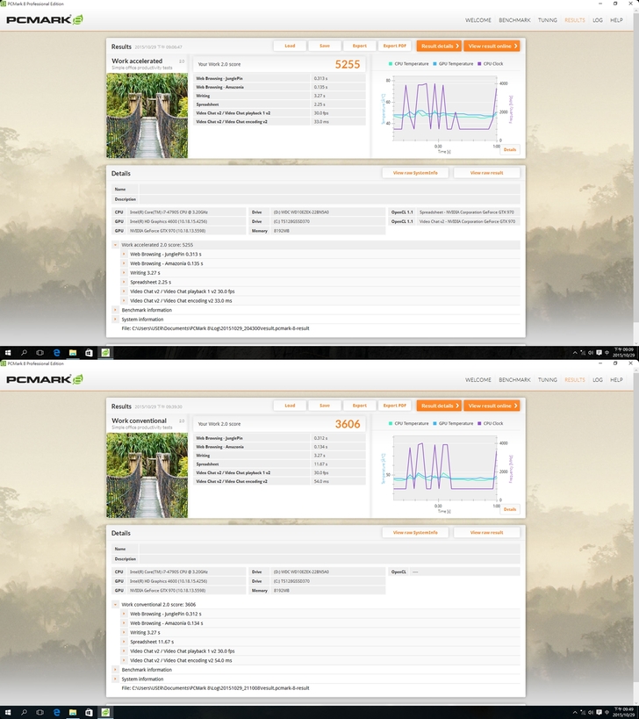Viewport: 639px width, 719px height.
Task: Click the PCMark 8 icon in upper taskbar
Action: [105, 352]
